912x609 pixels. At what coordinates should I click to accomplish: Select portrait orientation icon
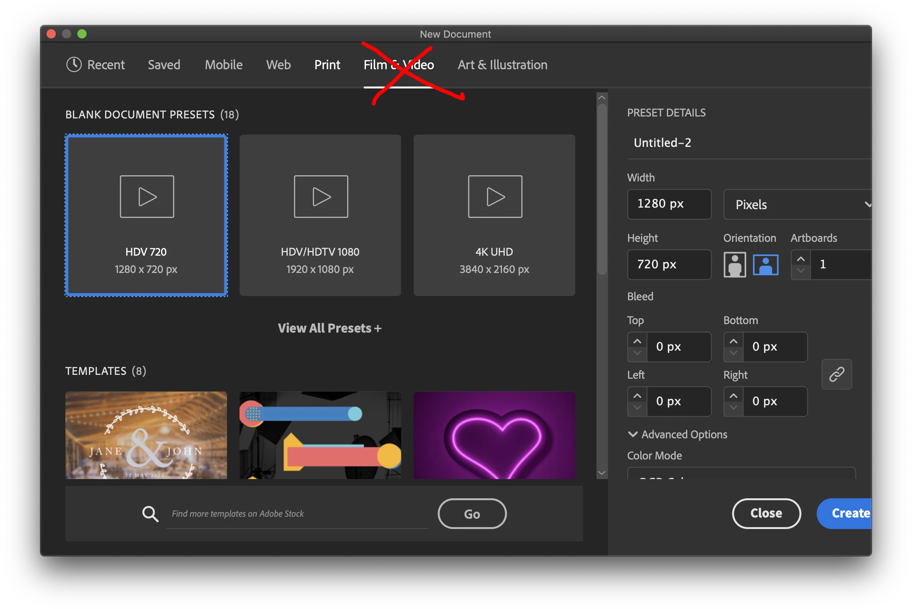tap(734, 265)
